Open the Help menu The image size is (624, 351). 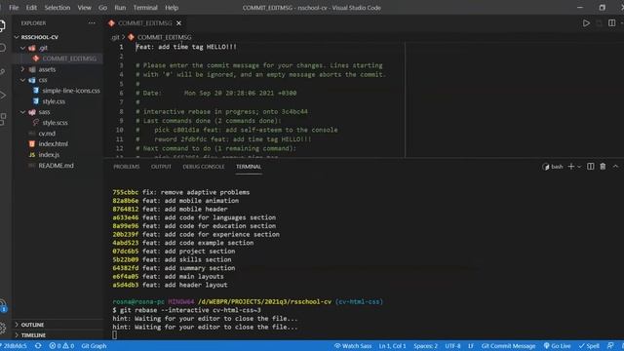click(x=172, y=8)
